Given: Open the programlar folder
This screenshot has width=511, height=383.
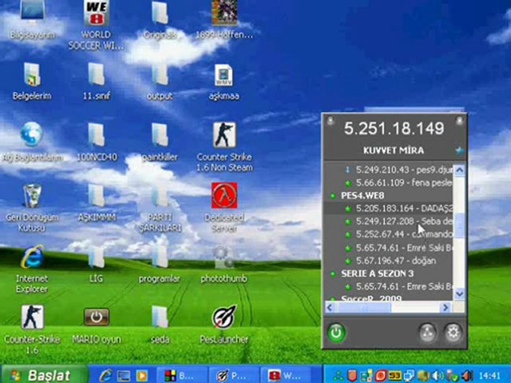Looking at the screenshot, I should click(159, 264).
